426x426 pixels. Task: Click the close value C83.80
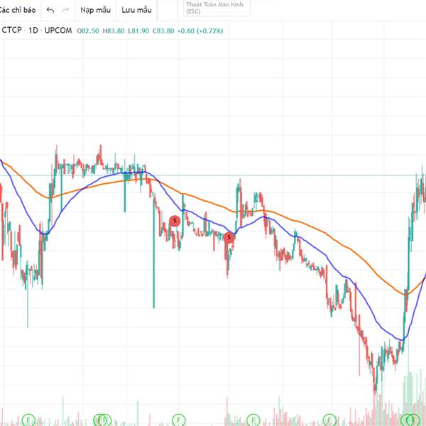pyautogui.click(x=163, y=31)
